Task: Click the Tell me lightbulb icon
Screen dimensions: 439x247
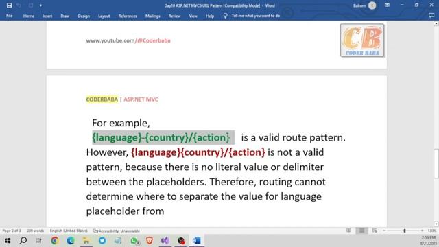Action: tap(226, 16)
